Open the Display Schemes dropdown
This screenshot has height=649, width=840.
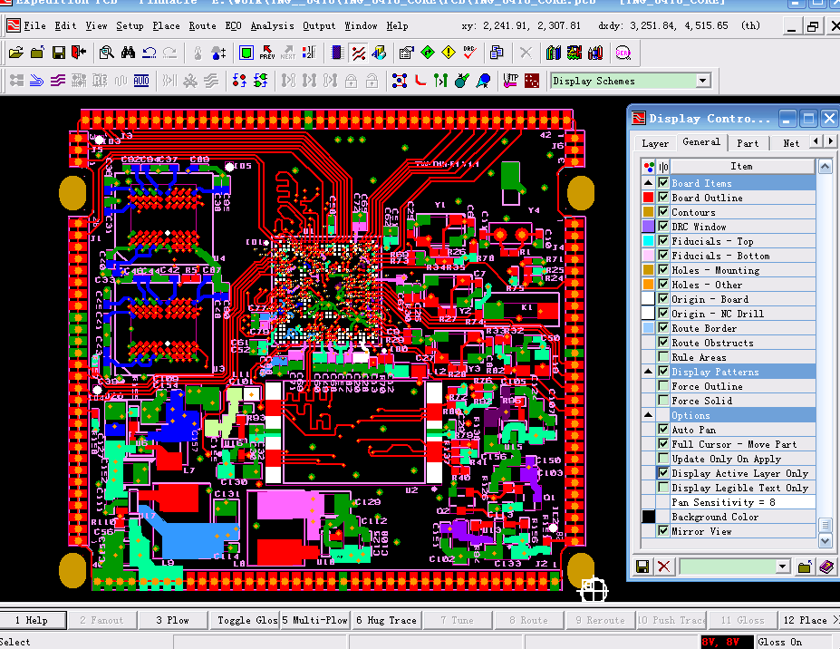(702, 81)
